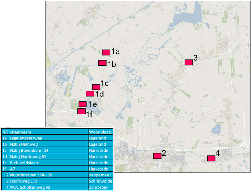Click the 'Hoofdweg 172' cell

point(49,181)
